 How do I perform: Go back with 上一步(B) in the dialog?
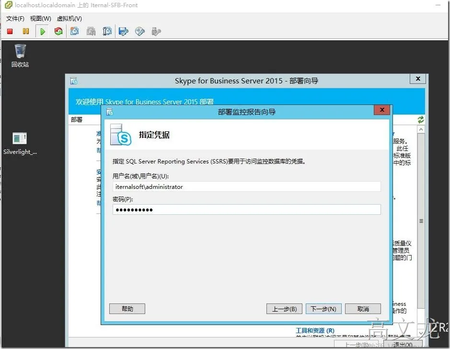click(x=284, y=309)
